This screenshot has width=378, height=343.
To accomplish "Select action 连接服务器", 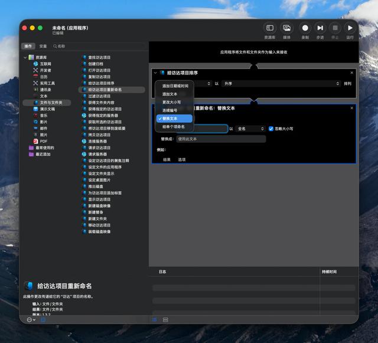I will click(x=97, y=141).
